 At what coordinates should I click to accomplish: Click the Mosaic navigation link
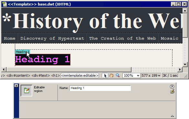click(x=170, y=38)
